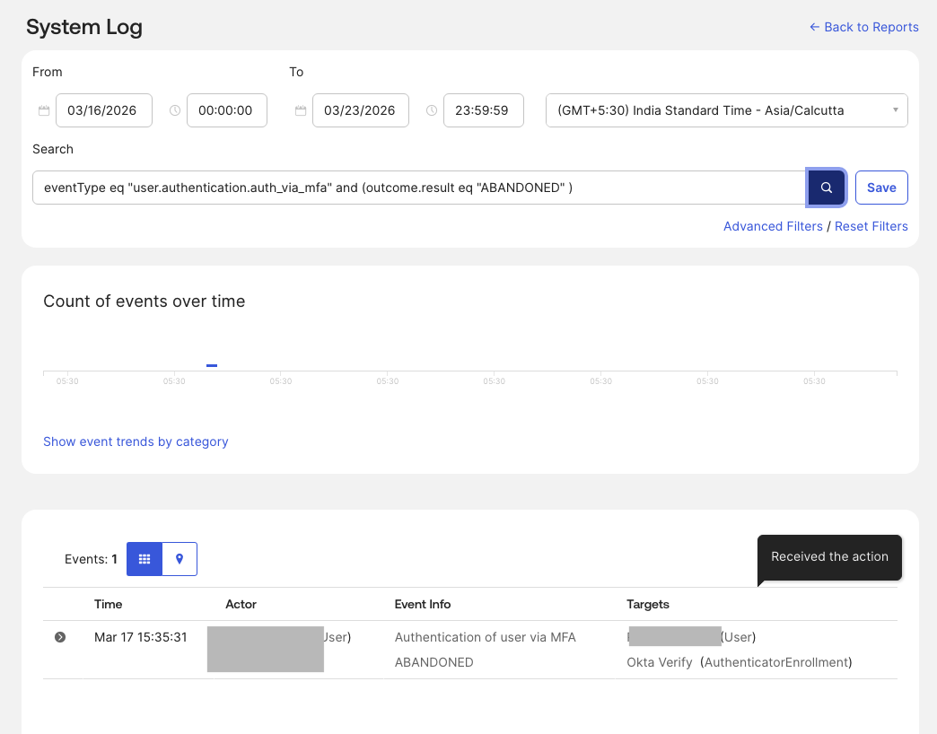Click the clock icon beside From time
This screenshot has width=937, height=734.
pyautogui.click(x=175, y=109)
